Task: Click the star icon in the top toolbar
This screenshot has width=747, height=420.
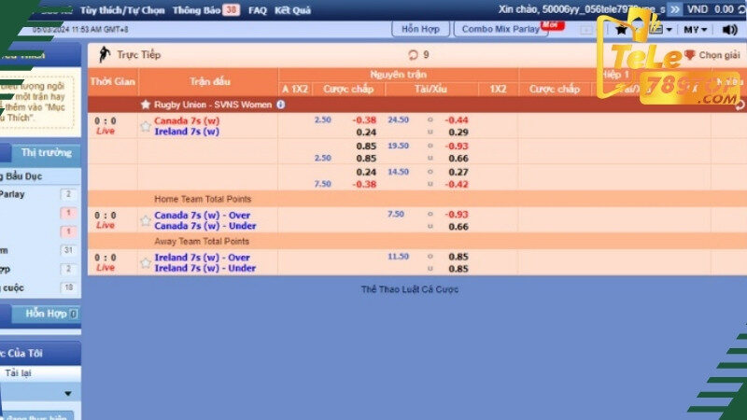Action: tap(622, 30)
